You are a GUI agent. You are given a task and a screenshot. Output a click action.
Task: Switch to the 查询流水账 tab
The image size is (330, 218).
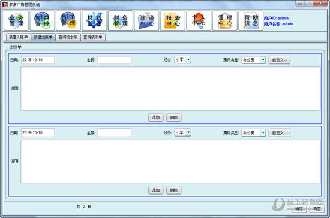click(x=68, y=37)
